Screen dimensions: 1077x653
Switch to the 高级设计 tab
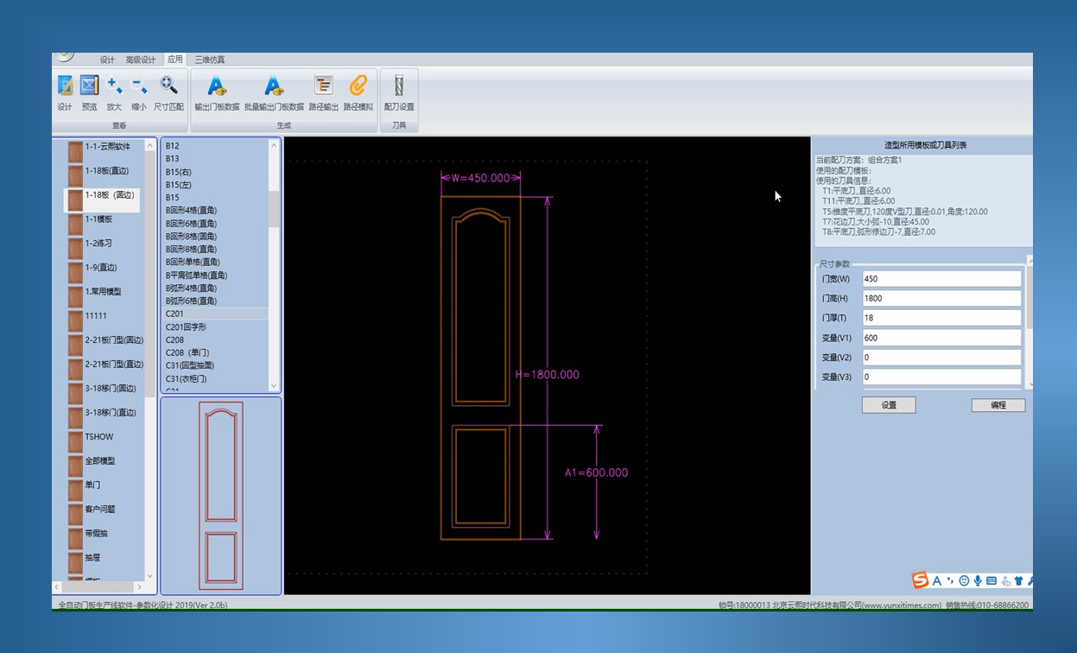[x=141, y=60]
